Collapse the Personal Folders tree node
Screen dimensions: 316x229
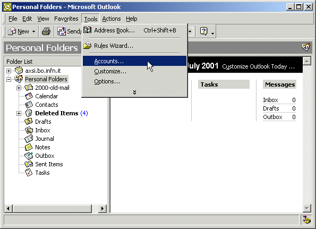(8, 79)
